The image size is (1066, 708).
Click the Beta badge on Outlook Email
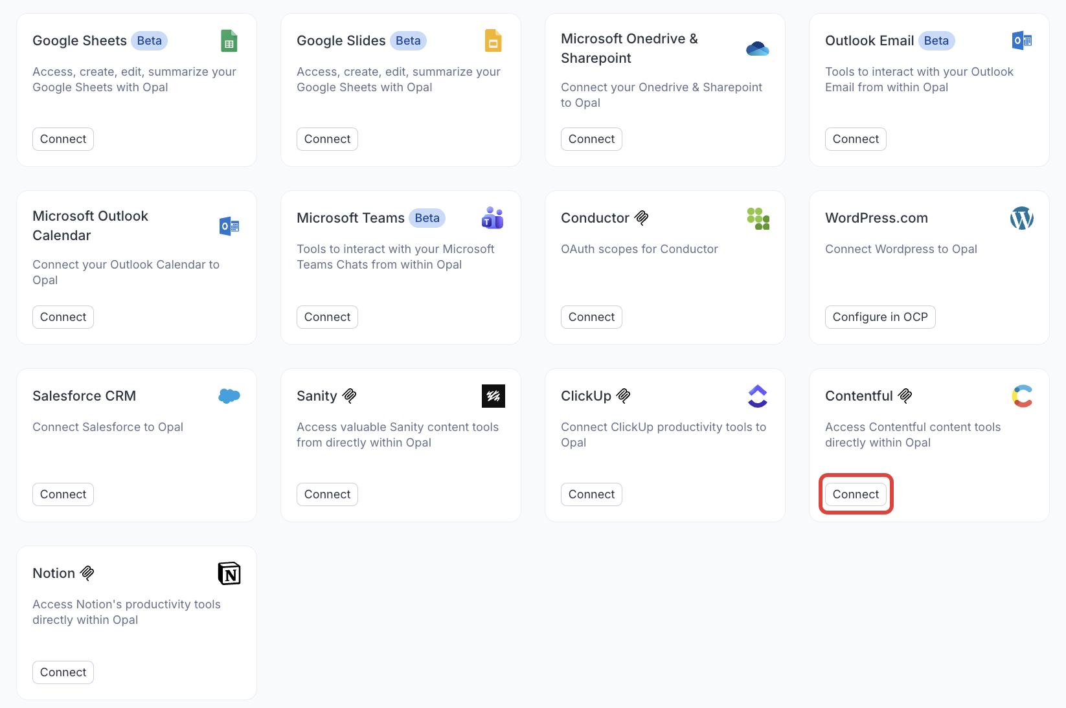(x=936, y=41)
